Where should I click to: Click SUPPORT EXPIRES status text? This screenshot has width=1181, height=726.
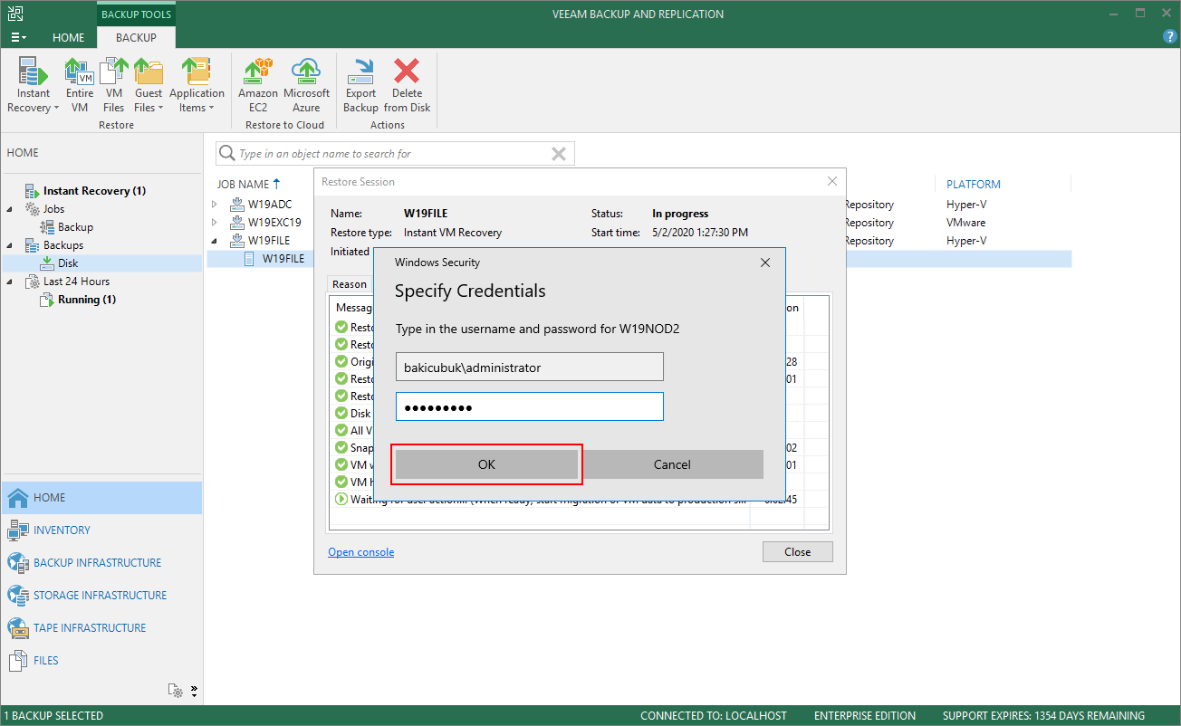coord(1043,716)
